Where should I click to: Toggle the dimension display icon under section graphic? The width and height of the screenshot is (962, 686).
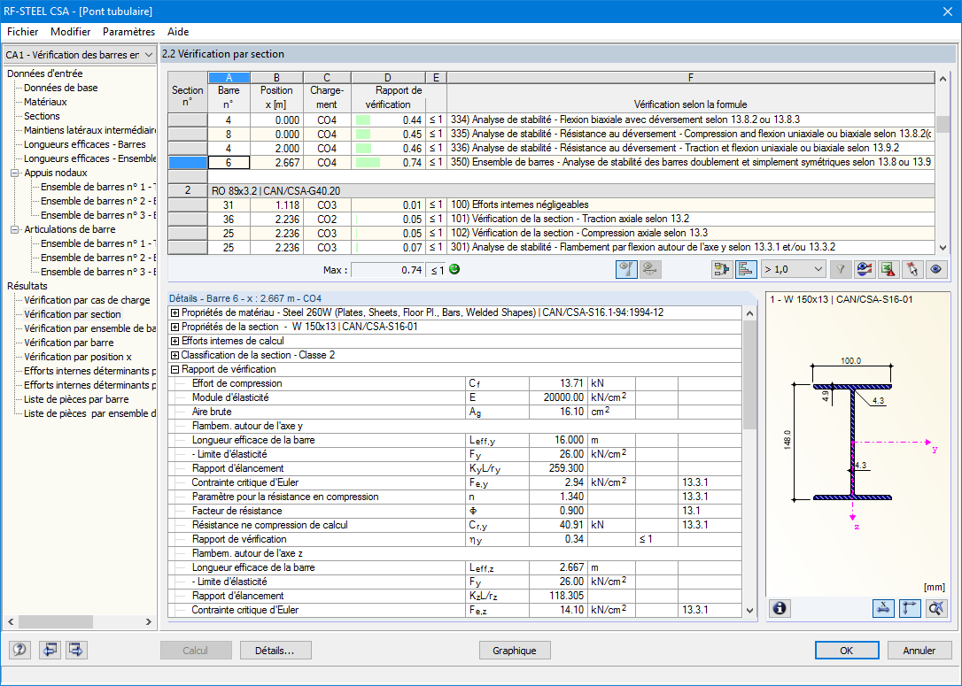coord(883,608)
